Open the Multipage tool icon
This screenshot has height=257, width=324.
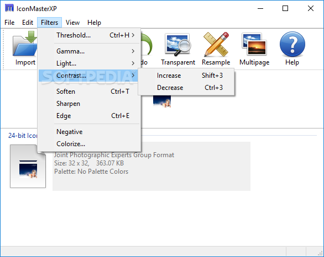tap(254, 44)
